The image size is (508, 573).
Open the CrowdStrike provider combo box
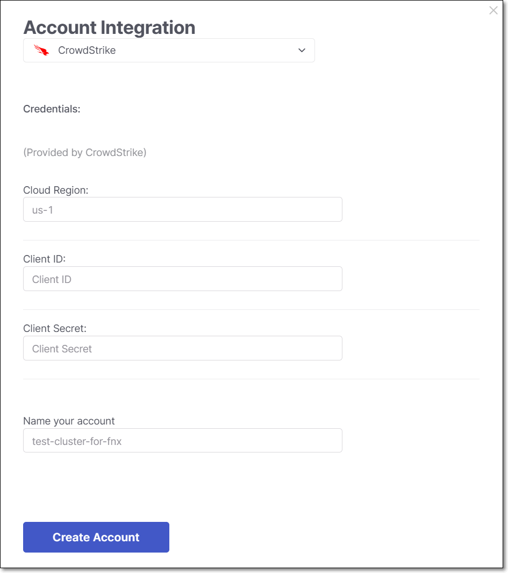pyautogui.click(x=169, y=50)
